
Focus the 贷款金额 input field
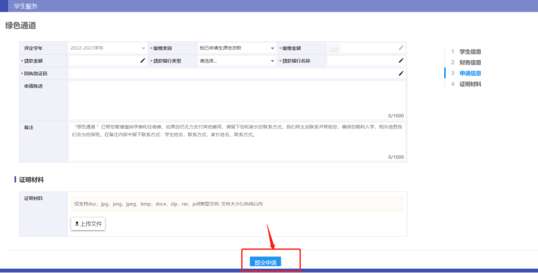point(104,61)
